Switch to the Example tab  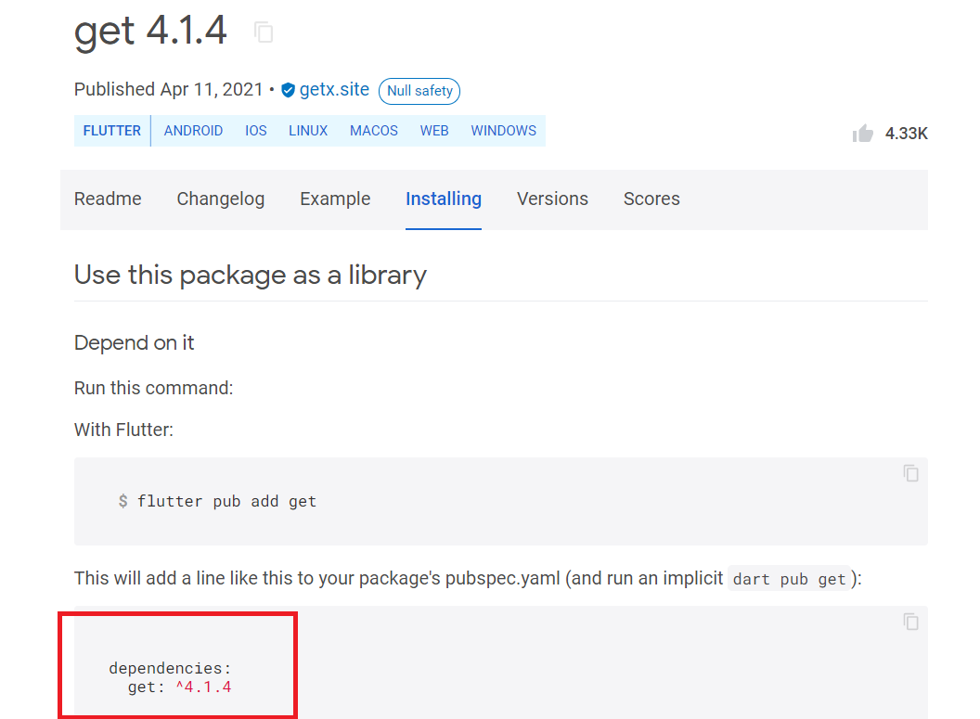[x=335, y=199]
